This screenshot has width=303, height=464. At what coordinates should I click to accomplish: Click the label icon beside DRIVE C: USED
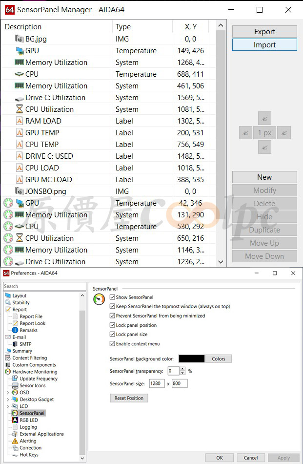pos(19,156)
